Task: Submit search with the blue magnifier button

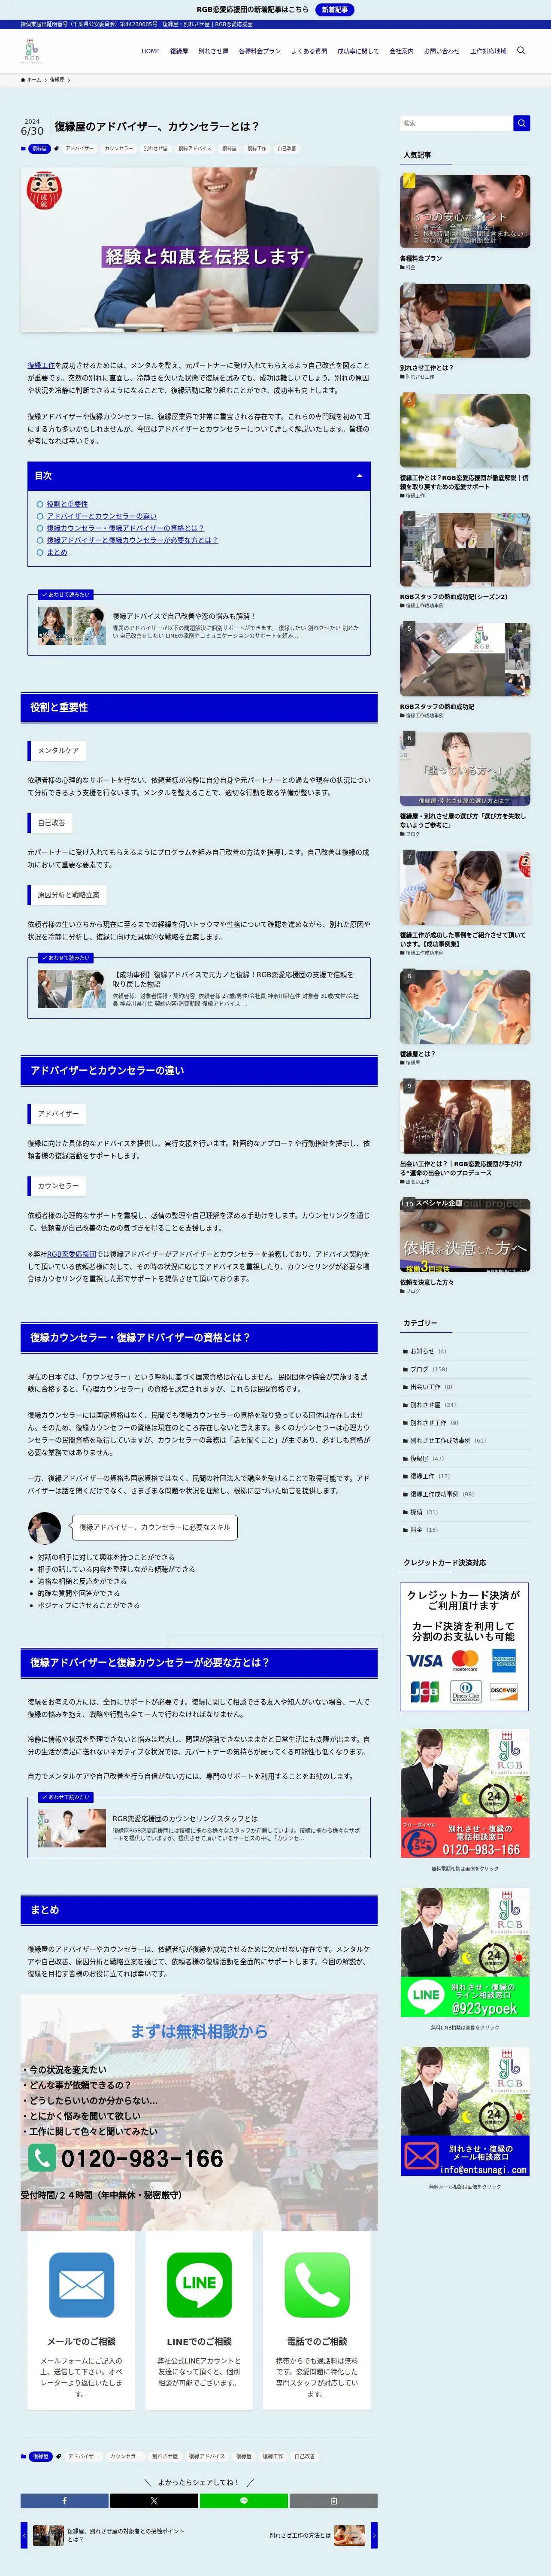Action: pyautogui.click(x=521, y=123)
